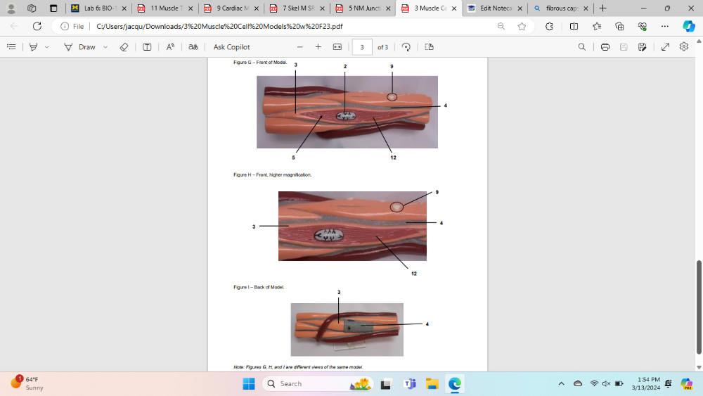Zoom out with the minus icon

pos(299,47)
